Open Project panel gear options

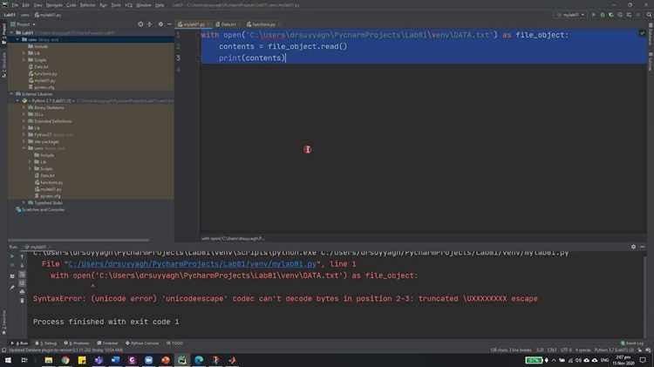160,24
